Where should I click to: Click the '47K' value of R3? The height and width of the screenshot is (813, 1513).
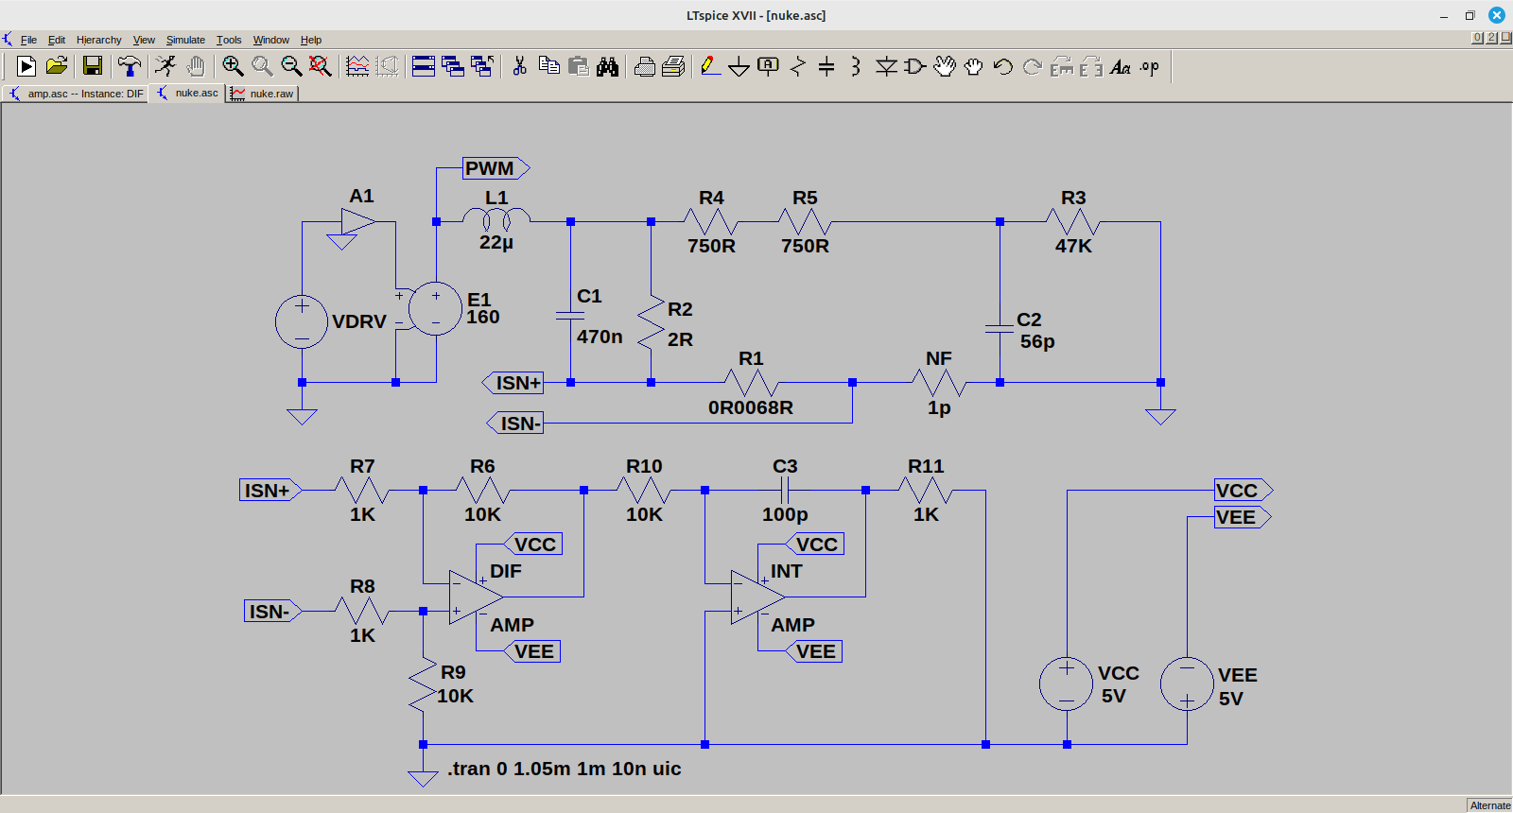click(x=1073, y=246)
